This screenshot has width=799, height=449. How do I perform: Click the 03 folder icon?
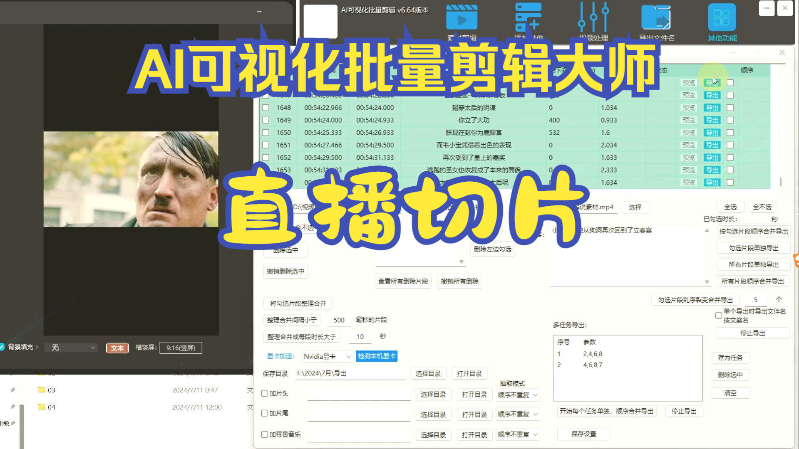click(42, 390)
